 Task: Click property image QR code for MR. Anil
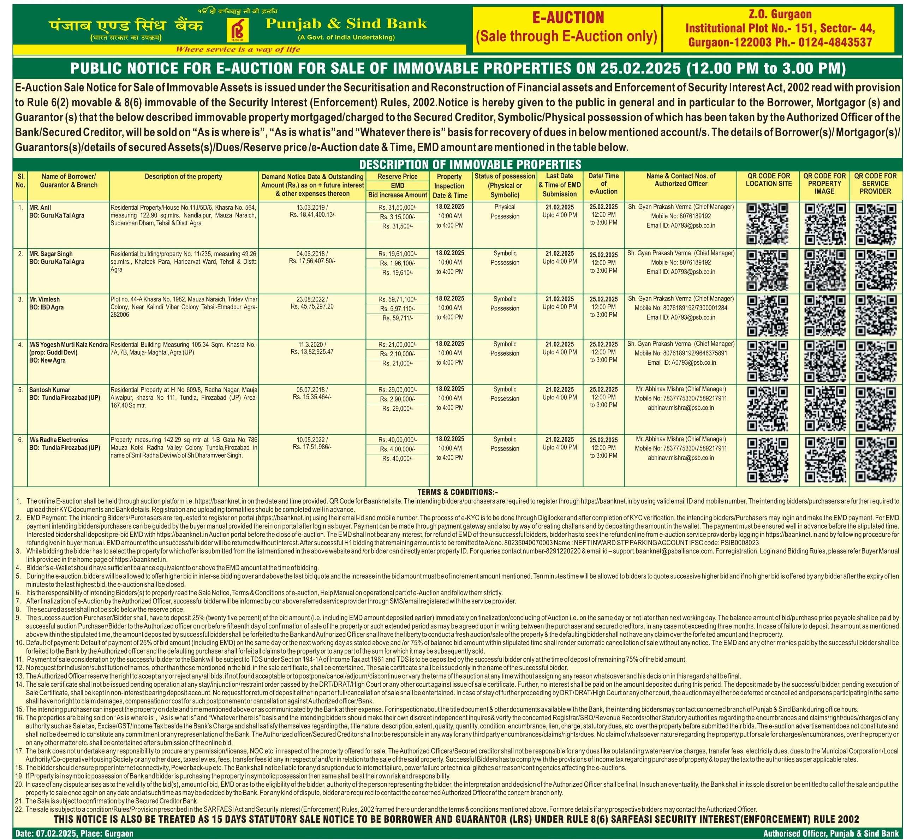coord(825,225)
